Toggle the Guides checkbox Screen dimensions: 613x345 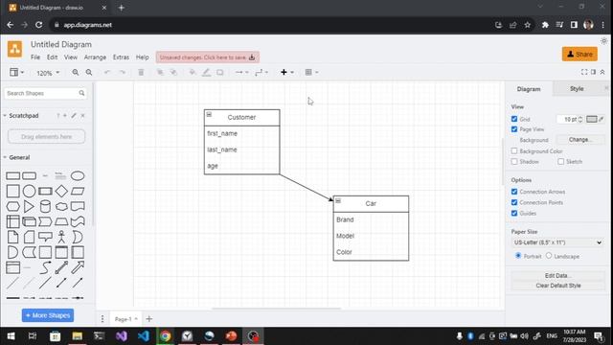point(514,213)
